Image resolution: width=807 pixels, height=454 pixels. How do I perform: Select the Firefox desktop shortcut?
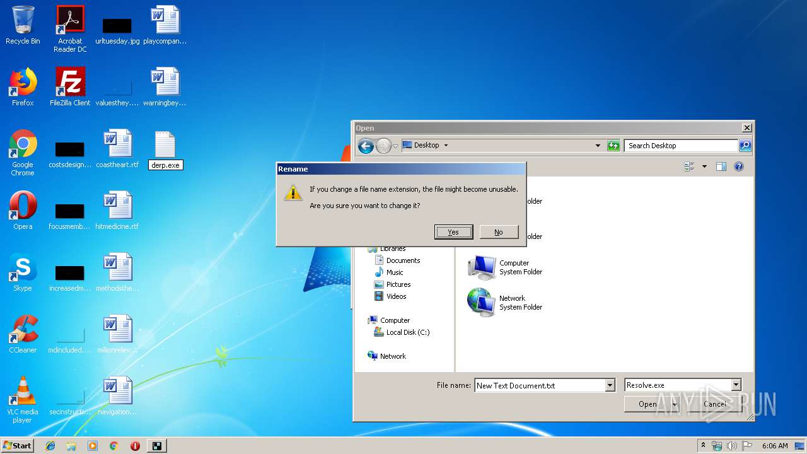23,87
